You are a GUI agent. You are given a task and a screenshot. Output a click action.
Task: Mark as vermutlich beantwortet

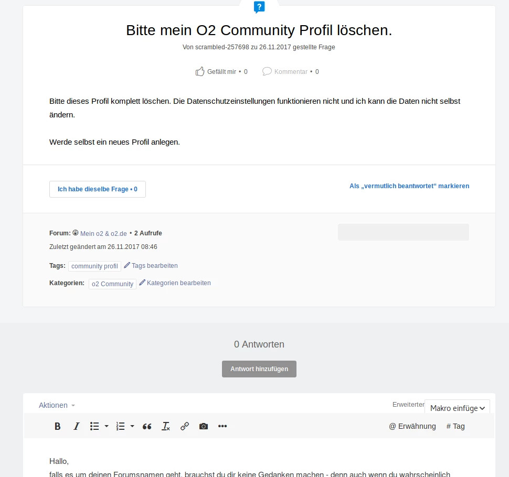(x=409, y=186)
